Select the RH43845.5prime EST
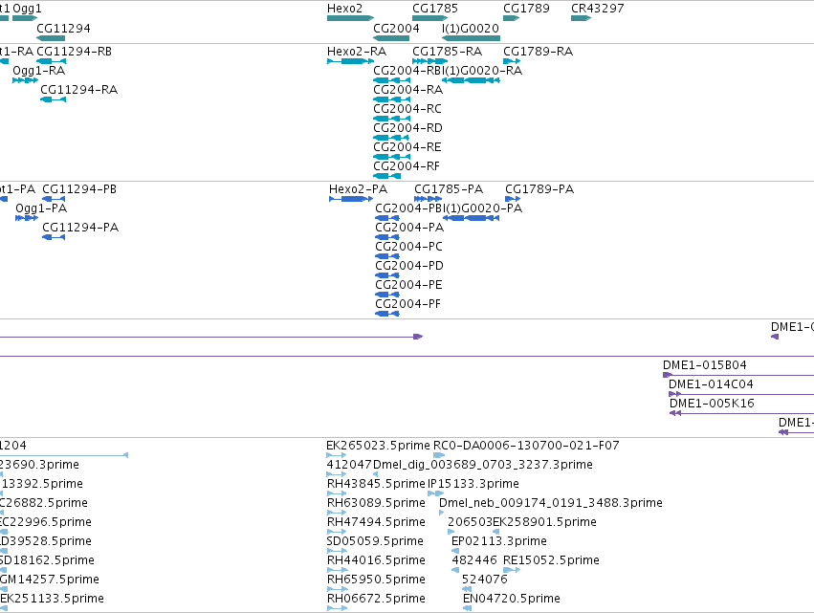814x613 pixels. [x=337, y=493]
